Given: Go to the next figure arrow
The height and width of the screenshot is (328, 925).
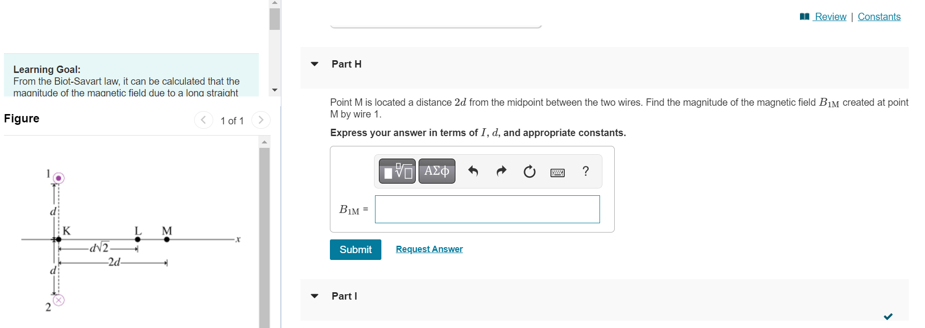Looking at the screenshot, I should (x=261, y=120).
